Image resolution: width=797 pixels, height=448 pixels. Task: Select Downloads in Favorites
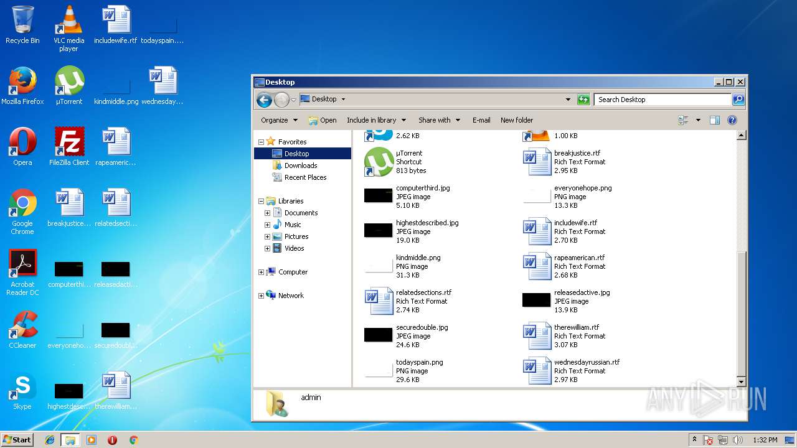295,166
